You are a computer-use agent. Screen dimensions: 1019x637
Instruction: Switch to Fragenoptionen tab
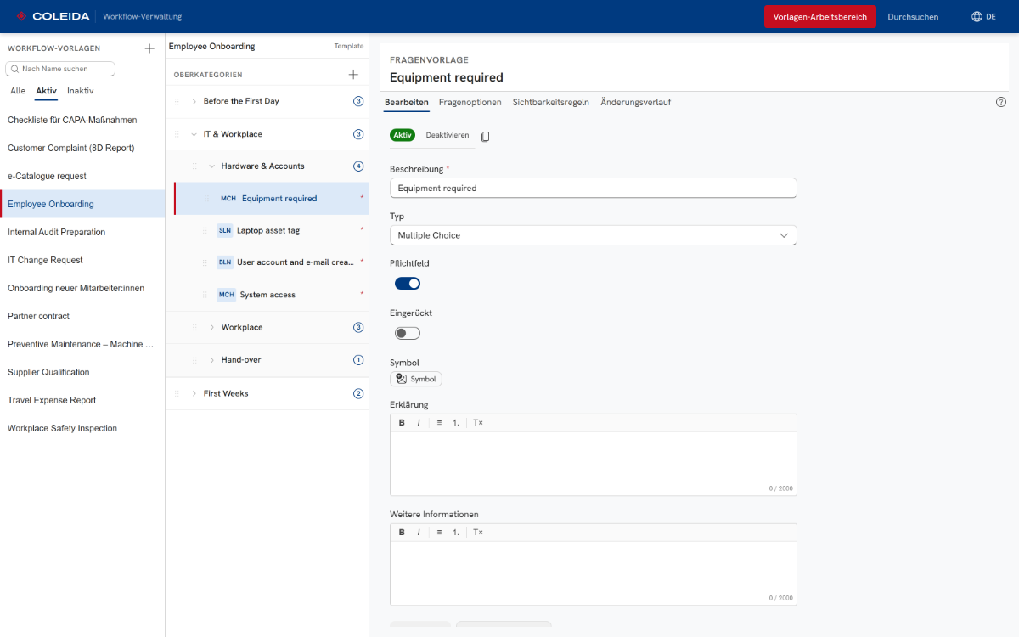pyautogui.click(x=470, y=102)
